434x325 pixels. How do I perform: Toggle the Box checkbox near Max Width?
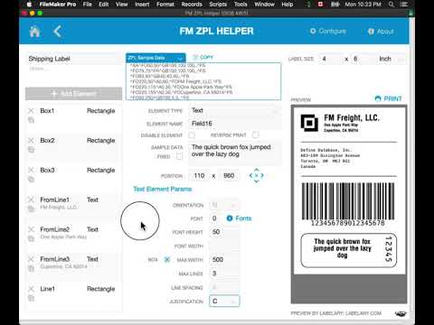pyautogui.click(x=167, y=260)
